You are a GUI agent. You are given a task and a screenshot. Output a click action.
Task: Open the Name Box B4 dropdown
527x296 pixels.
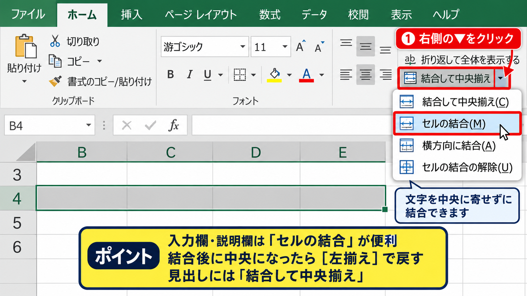pos(89,125)
